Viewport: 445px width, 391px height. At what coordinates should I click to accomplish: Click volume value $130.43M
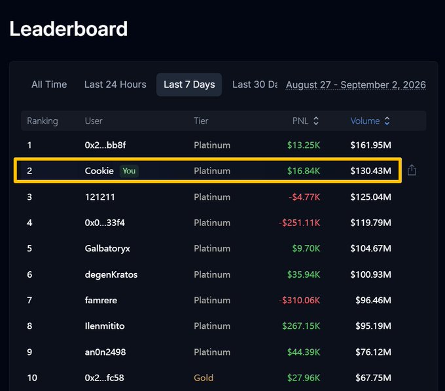(370, 171)
